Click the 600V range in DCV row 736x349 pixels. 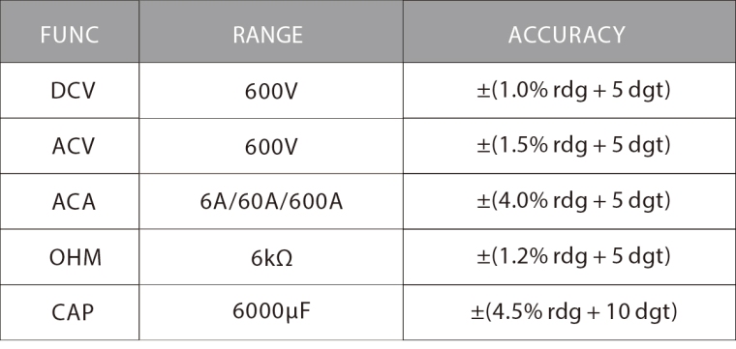point(271,91)
